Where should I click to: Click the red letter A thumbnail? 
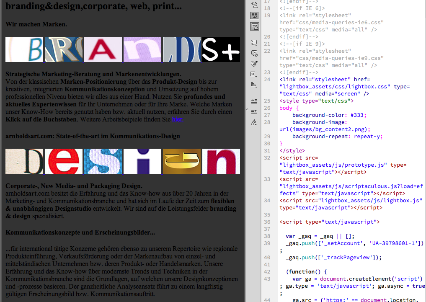(103, 49)
